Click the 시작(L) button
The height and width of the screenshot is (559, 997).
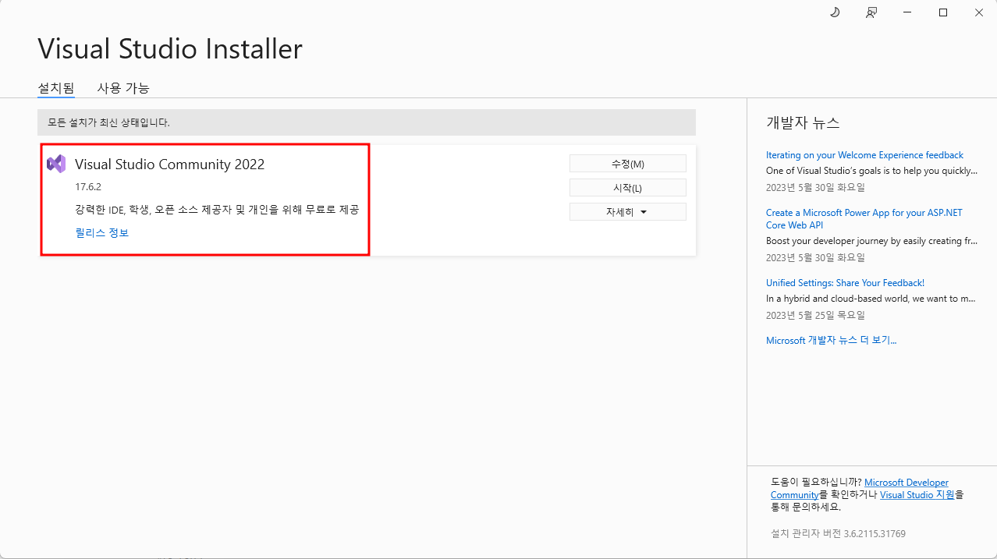tap(628, 188)
